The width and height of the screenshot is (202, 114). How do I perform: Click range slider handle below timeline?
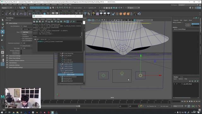[79, 106]
